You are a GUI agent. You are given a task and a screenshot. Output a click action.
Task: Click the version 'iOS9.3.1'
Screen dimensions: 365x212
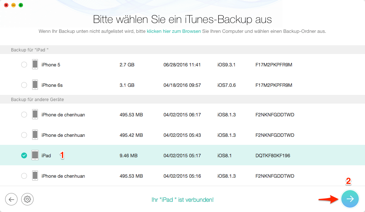(x=226, y=65)
